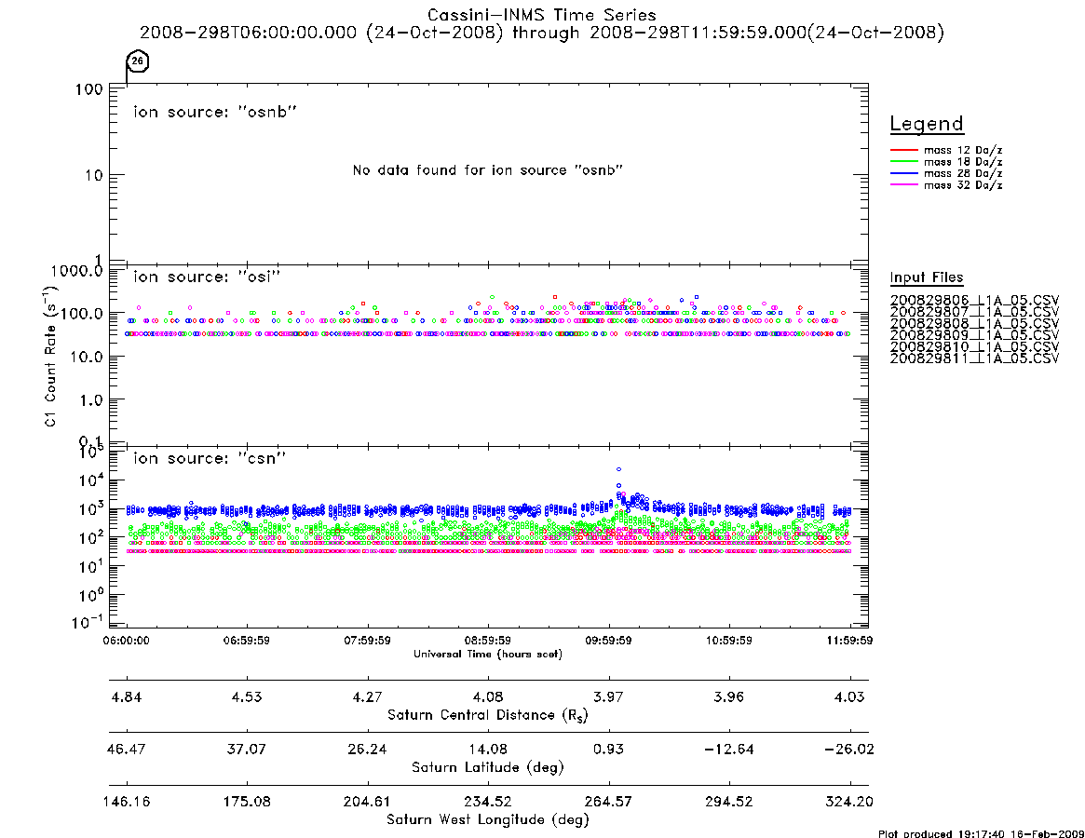Click the Saturn Latitude value 0.93
This screenshot has width=1085, height=838.
tap(608, 749)
